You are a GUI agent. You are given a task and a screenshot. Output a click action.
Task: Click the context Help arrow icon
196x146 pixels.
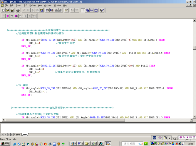(102, 10)
